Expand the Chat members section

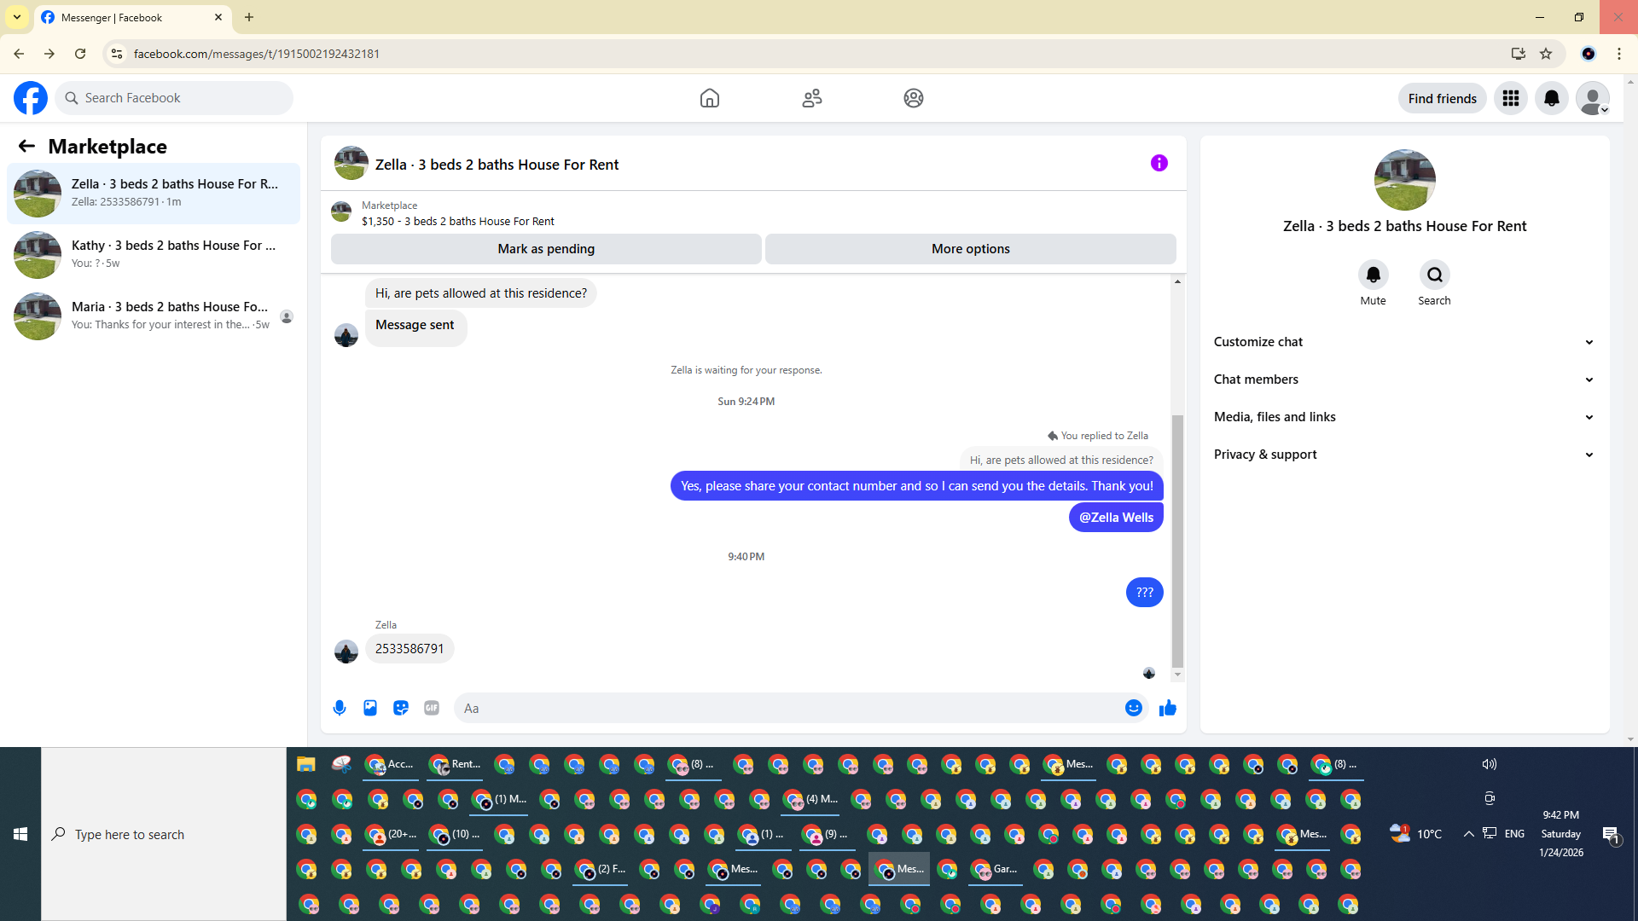(1404, 379)
